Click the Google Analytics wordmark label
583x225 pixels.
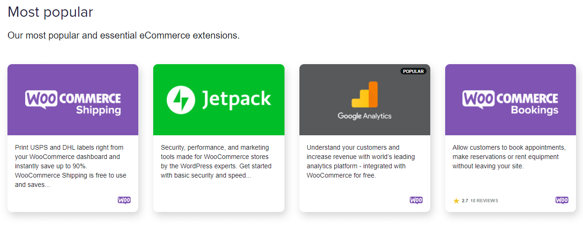(365, 116)
